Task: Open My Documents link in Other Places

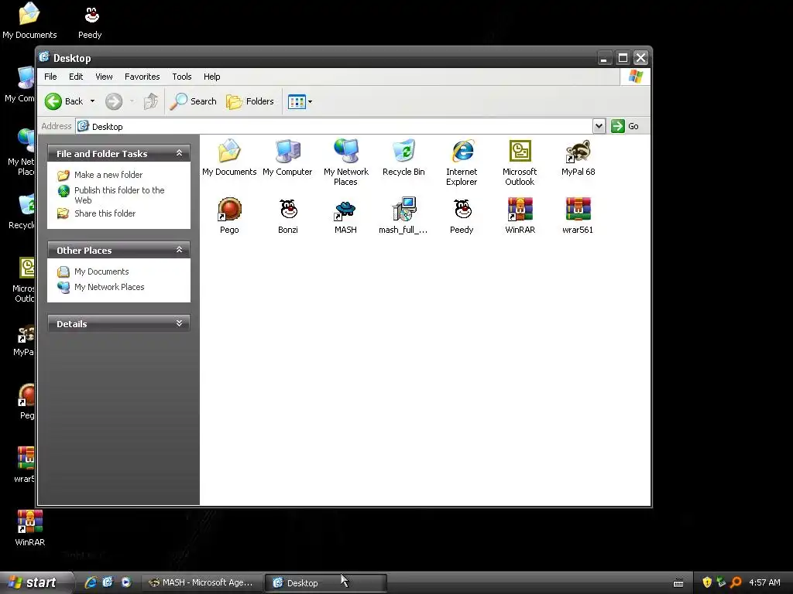Action: point(101,271)
